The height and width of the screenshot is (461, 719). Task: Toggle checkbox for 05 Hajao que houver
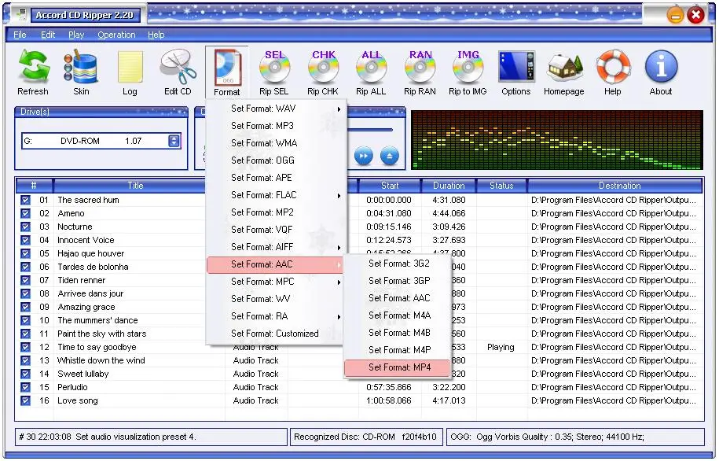pos(25,253)
